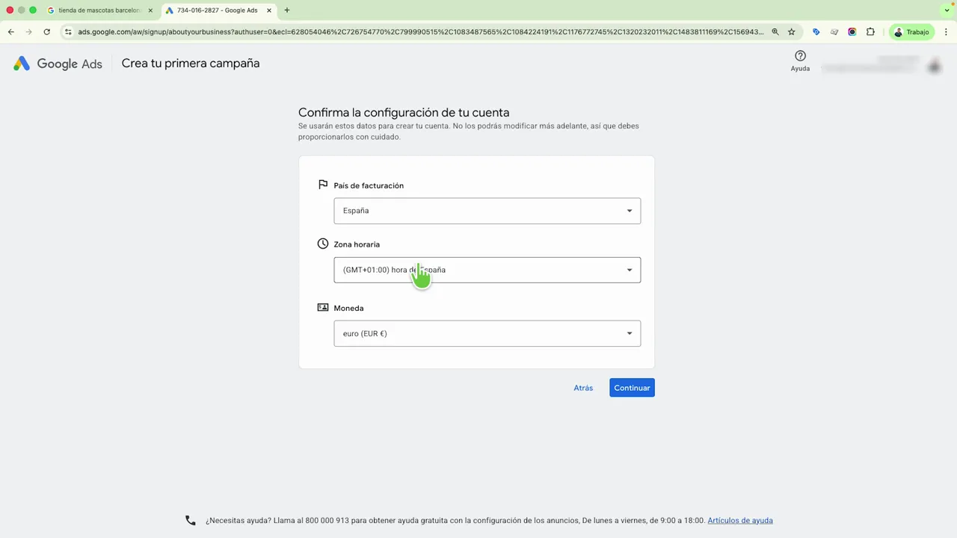Click the Google Ads logo
The width and height of the screenshot is (957, 538).
(58, 64)
